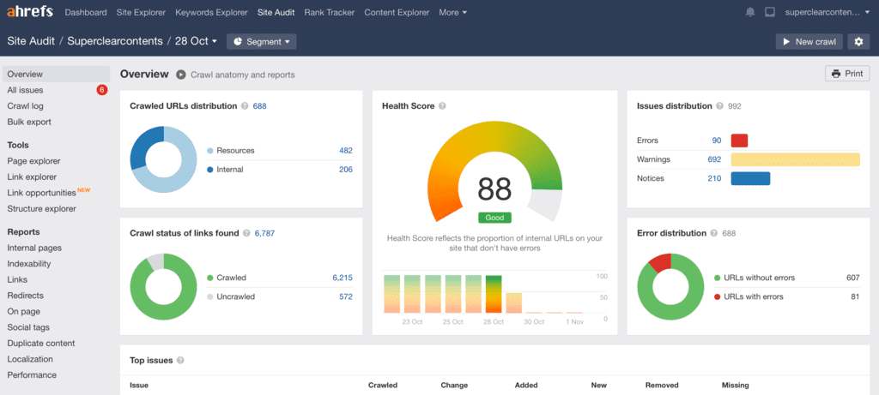Click the Print button
This screenshot has height=395, width=879.
(x=846, y=74)
